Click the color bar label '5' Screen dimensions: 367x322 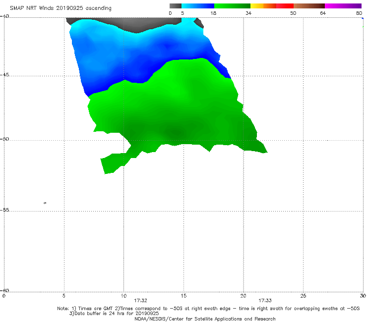coord(183,13)
